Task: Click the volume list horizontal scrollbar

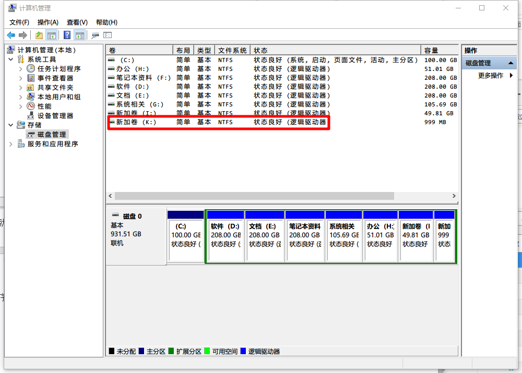Action: click(254, 196)
